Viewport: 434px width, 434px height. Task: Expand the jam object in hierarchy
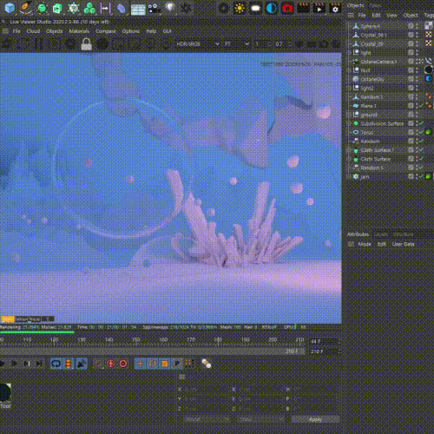point(349,176)
